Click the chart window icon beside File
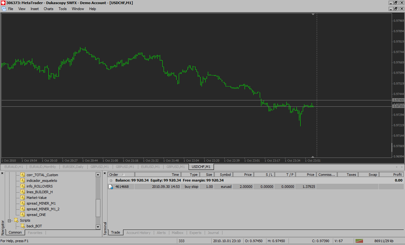The image size is (405, 245). pos(3,9)
